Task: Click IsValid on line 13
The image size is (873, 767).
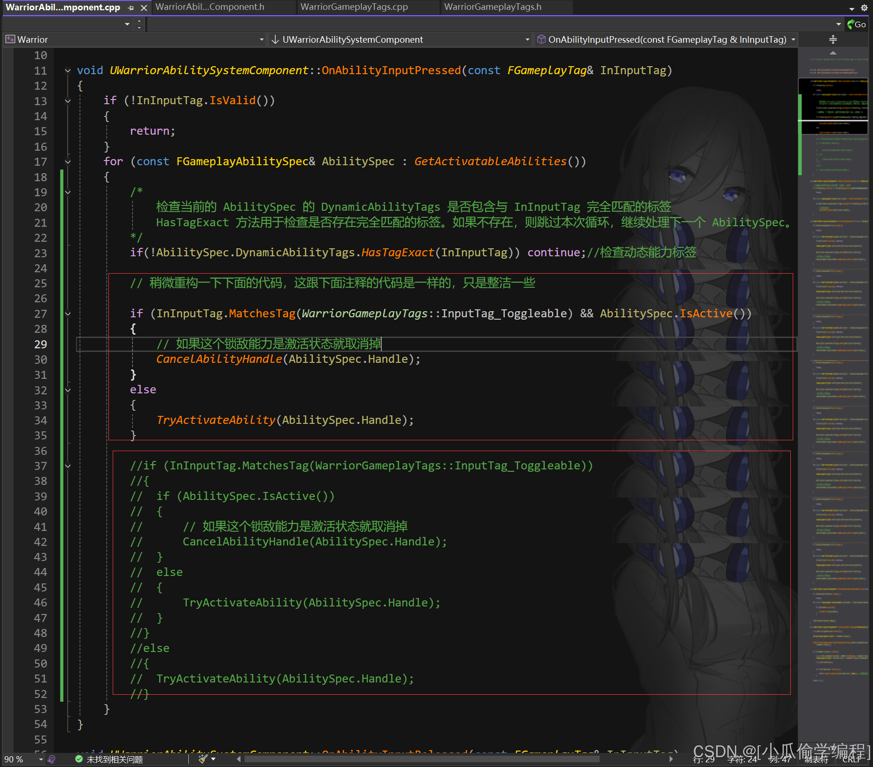Action: point(232,101)
